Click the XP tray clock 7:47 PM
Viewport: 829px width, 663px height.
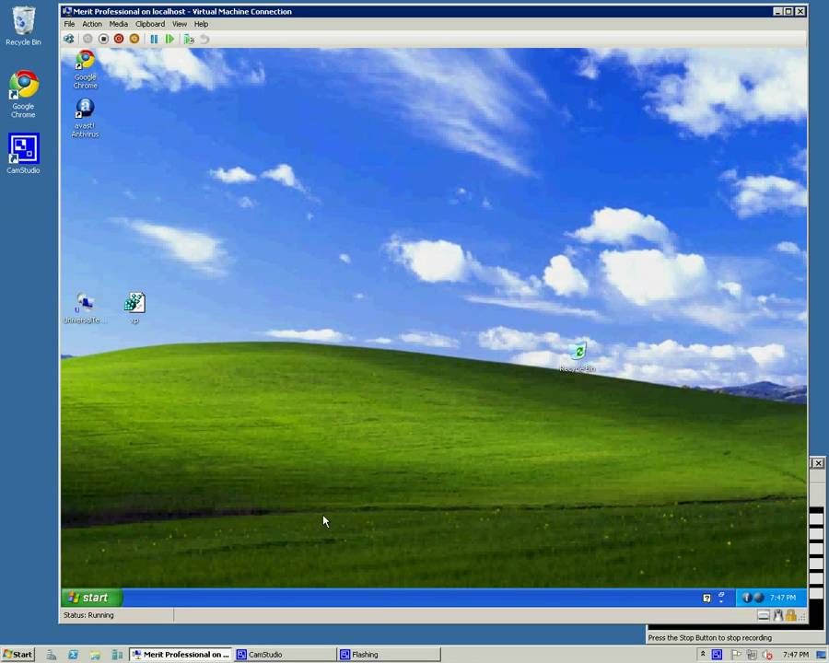tap(782, 598)
